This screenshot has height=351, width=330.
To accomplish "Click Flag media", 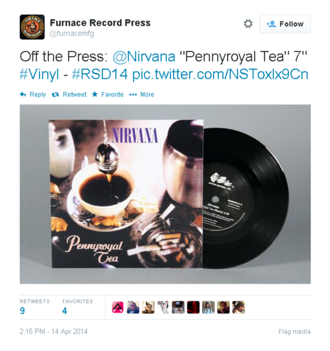I will 294,332.
